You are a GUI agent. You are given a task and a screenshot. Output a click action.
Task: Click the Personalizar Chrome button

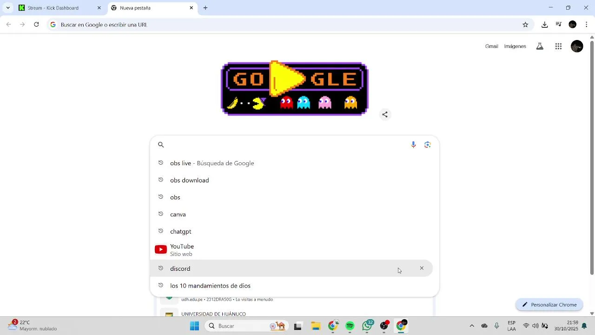click(x=549, y=305)
